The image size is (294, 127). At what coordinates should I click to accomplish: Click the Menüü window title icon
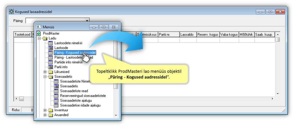click(x=39, y=27)
